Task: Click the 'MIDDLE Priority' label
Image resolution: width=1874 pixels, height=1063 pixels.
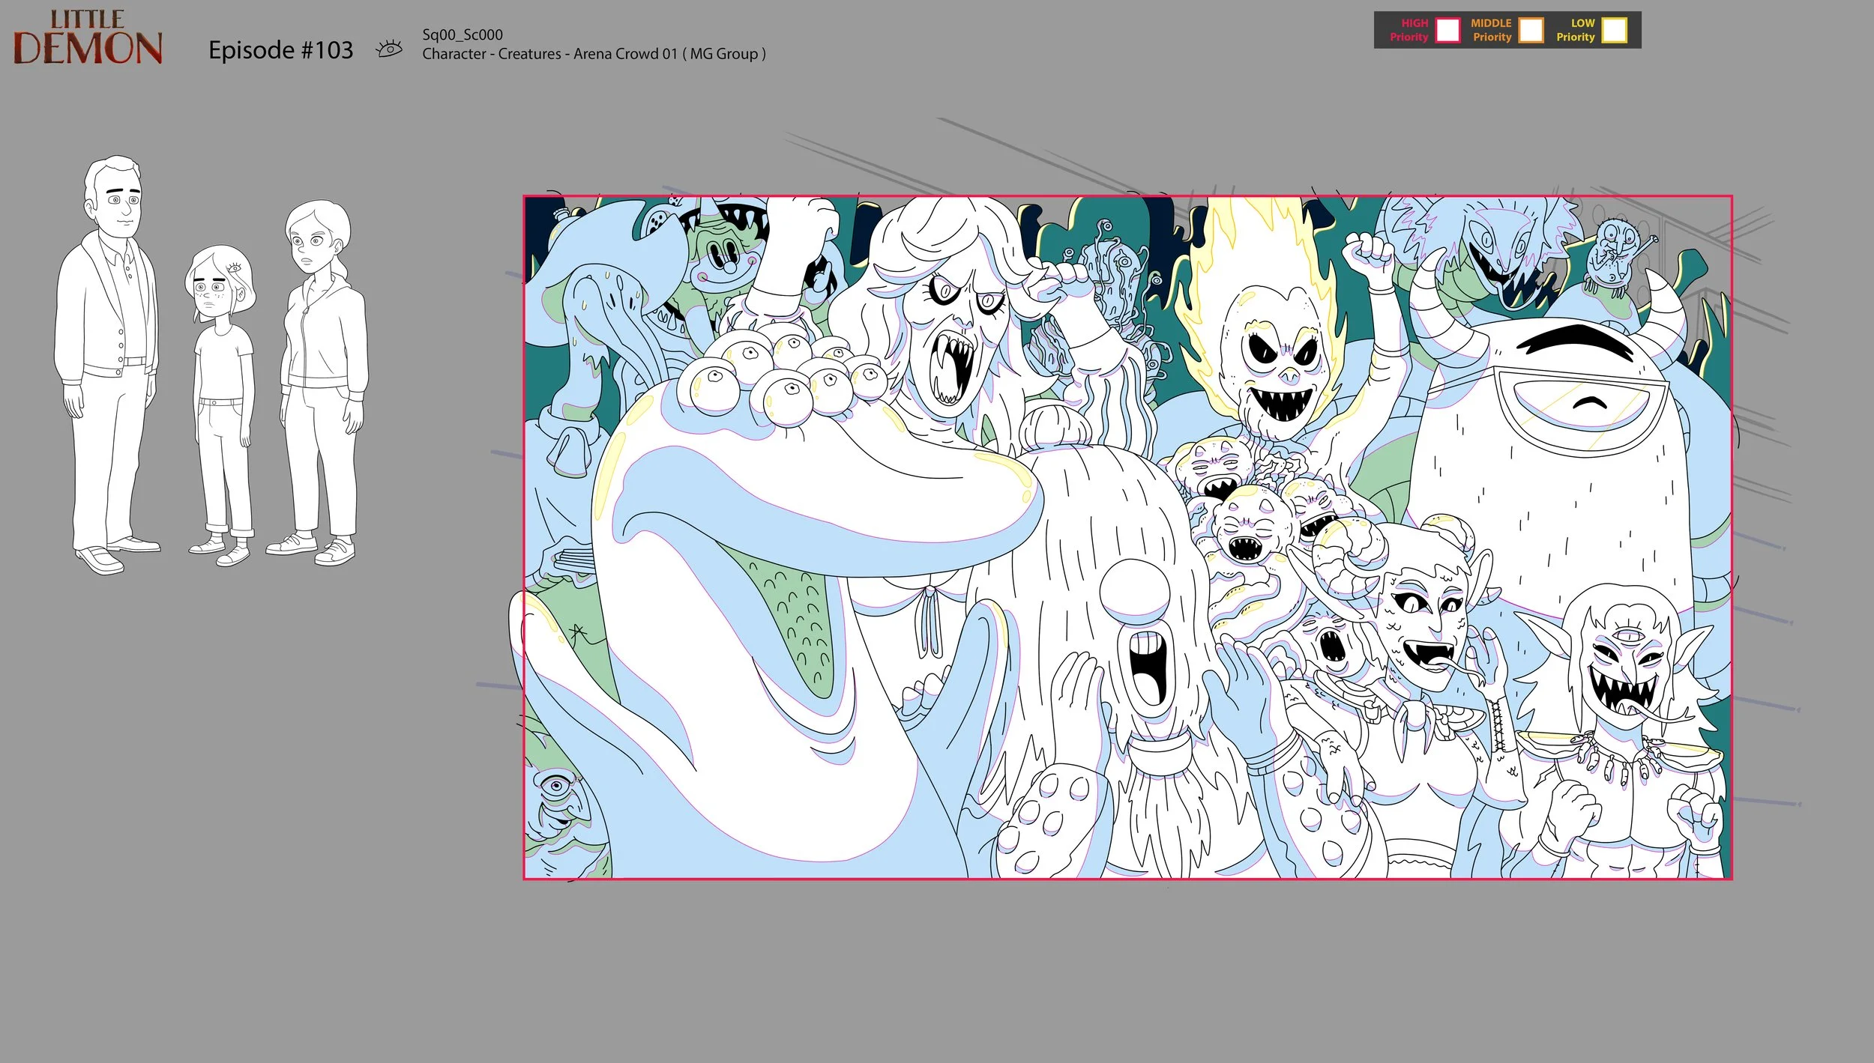Action: [x=1492, y=30]
